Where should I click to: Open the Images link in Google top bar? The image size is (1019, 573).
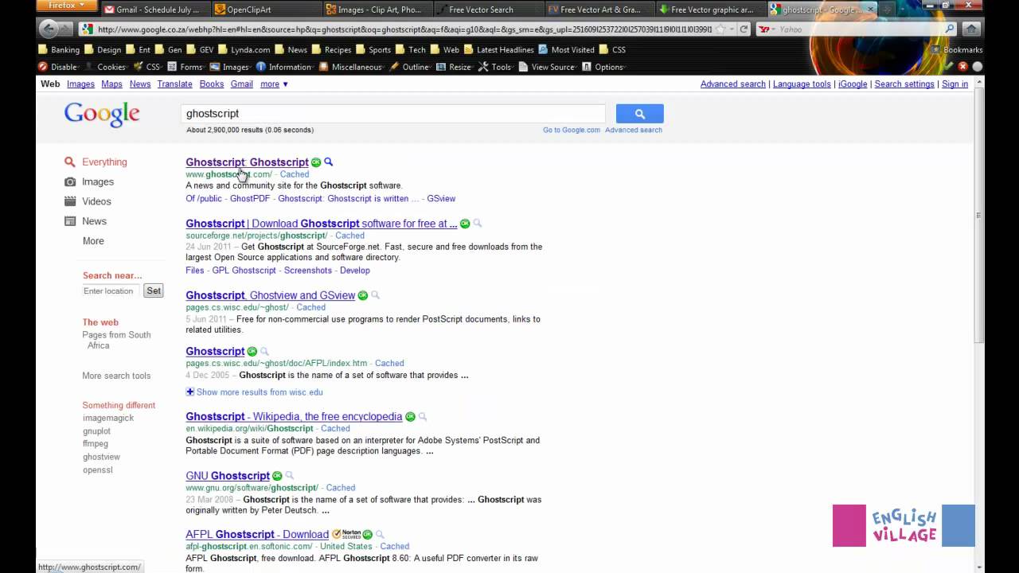(x=80, y=84)
